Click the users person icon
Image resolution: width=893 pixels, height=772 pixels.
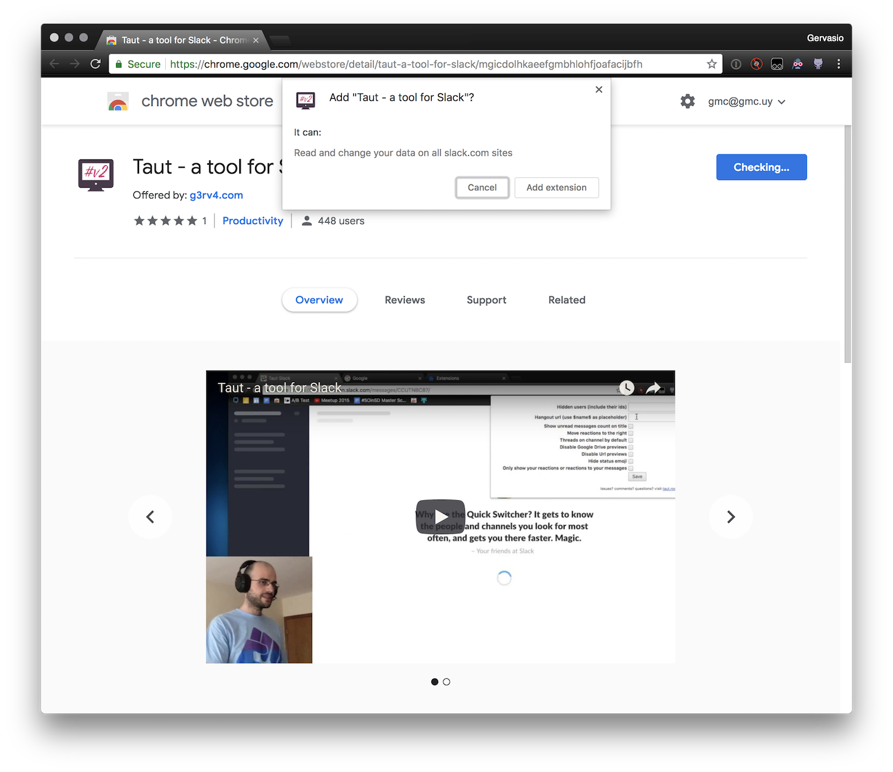pyautogui.click(x=307, y=221)
